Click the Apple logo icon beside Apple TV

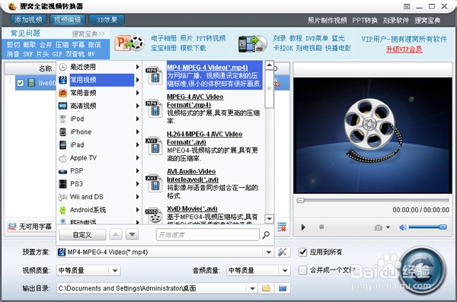[62, 158]
